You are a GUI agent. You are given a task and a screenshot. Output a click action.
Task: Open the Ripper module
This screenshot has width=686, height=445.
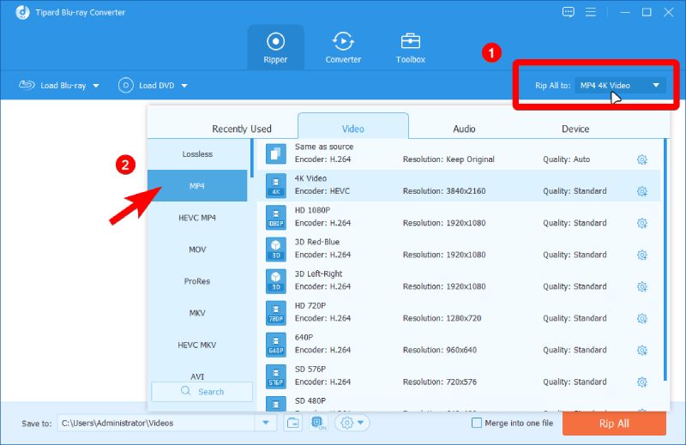pos(275,48)
